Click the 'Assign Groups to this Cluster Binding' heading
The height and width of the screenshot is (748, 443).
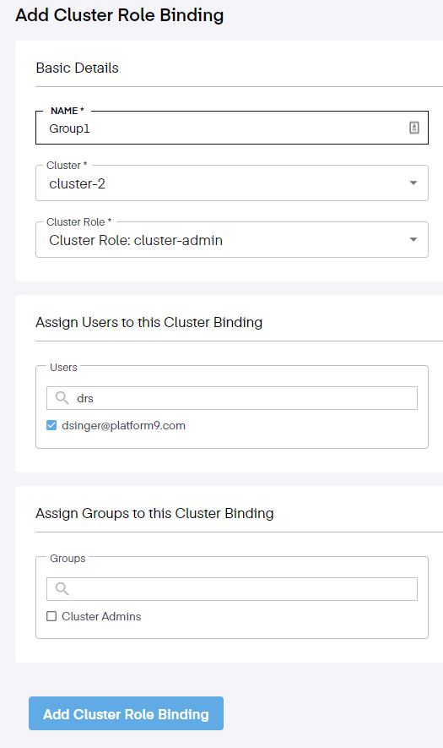point(154,513)
